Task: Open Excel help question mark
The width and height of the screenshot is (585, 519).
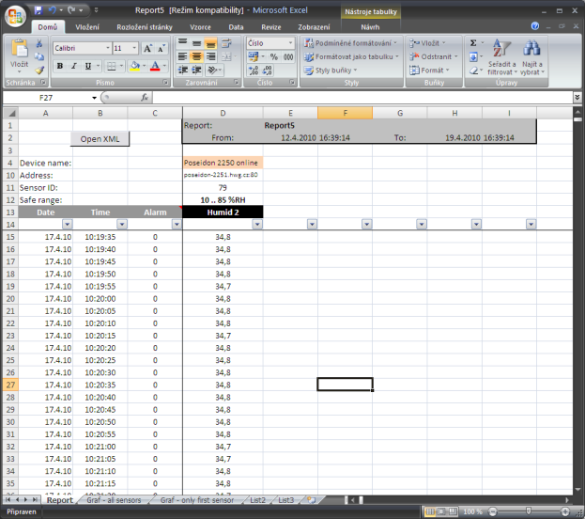Action: point(535,25)
